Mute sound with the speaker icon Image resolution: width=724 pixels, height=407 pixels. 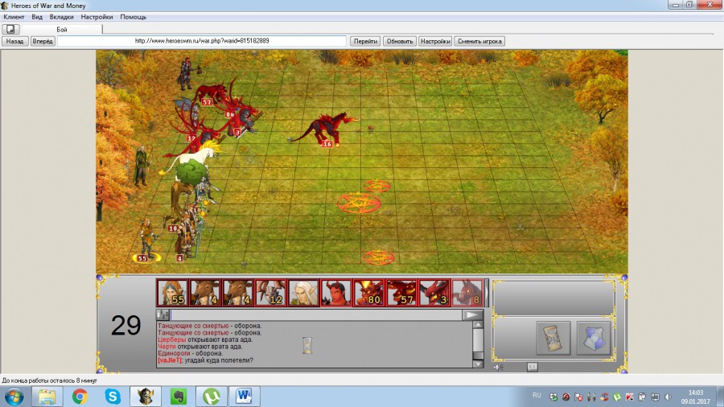tap(498, 368)
